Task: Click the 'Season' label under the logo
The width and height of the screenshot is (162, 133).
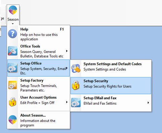Action: point(13,20)
